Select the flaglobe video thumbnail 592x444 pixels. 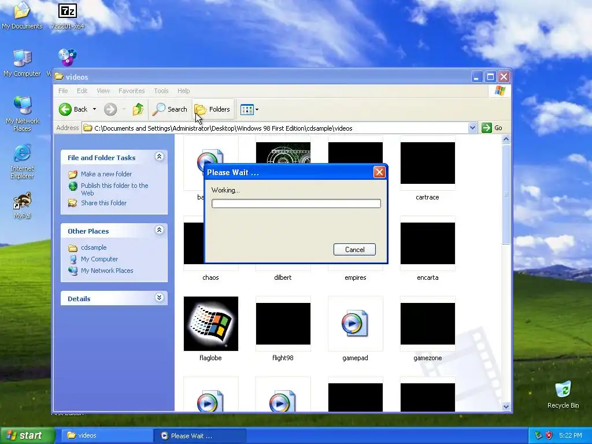point(210,324)
